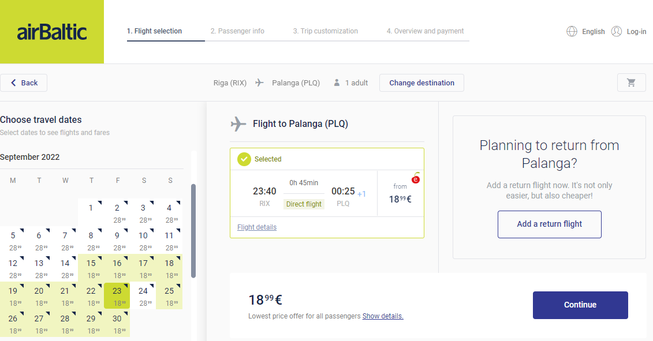Click the Continue button

coord(580,305)
